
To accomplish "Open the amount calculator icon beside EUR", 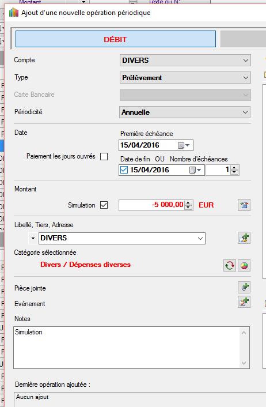I will 244,205.
